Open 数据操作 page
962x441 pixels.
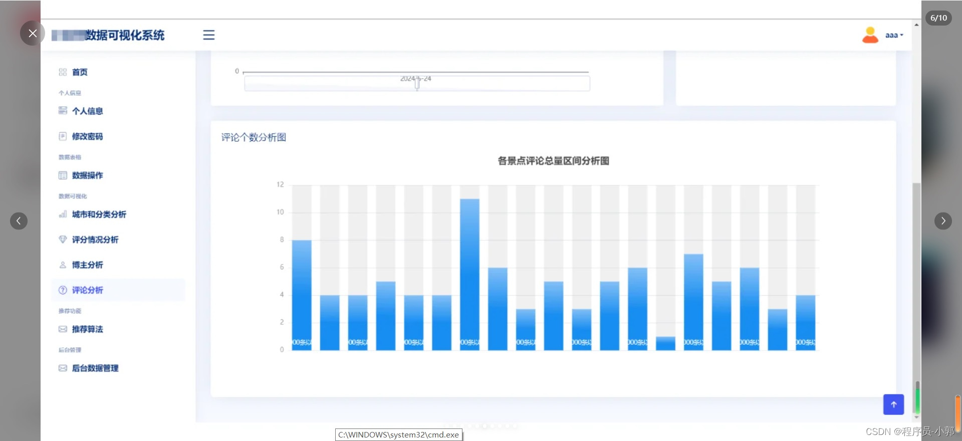[87, 175]
